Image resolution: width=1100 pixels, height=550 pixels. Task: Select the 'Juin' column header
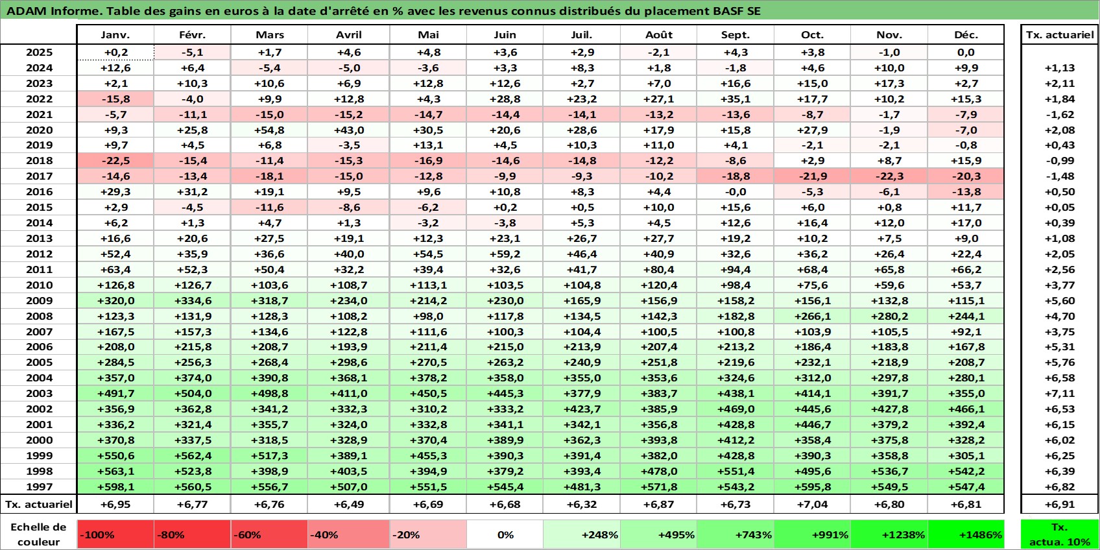pyautogui.click(x=505, y=34)
